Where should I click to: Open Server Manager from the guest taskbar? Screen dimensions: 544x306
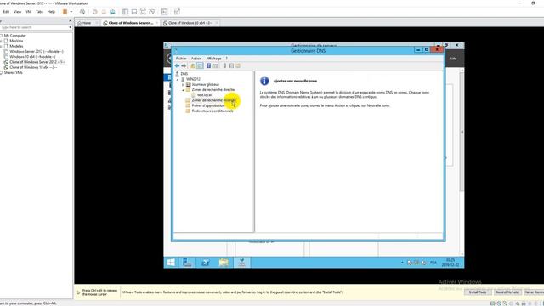point(187,263)
